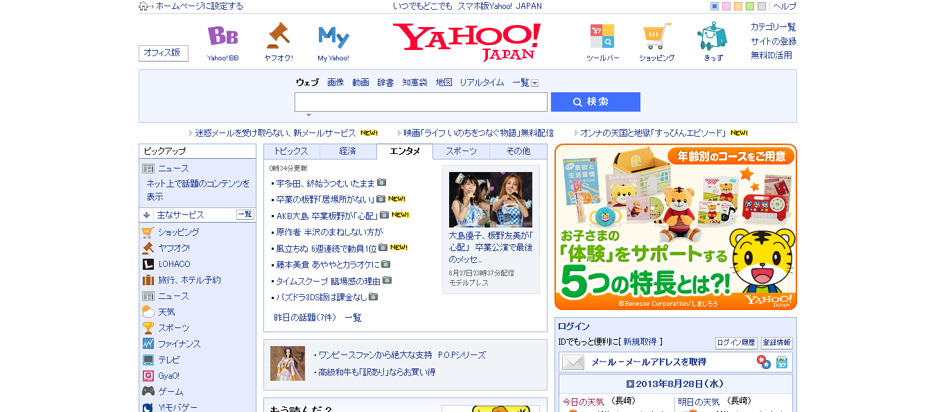Open the figure thumbnail beside ワンピース link
Image resolution: width=935 pixels, height=412 pixels.
[x=288, y=363]
